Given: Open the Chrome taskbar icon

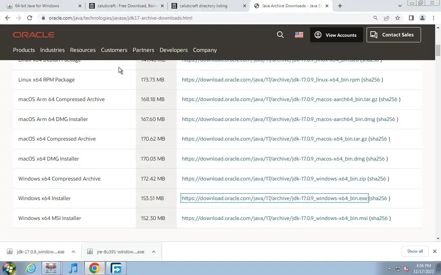Looking at the screenshot, I should 94,268.
